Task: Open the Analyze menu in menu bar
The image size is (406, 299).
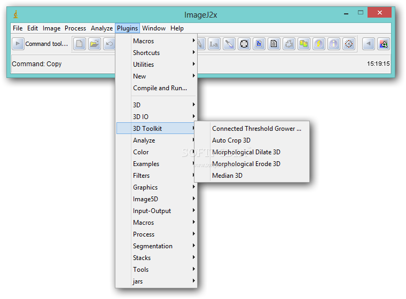Action: point(101,28)
